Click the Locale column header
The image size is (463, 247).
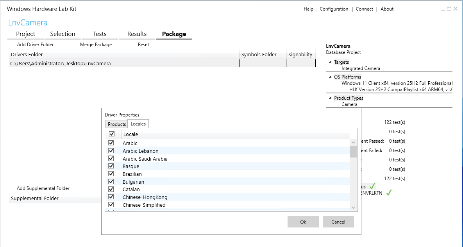tap(235, 134)
